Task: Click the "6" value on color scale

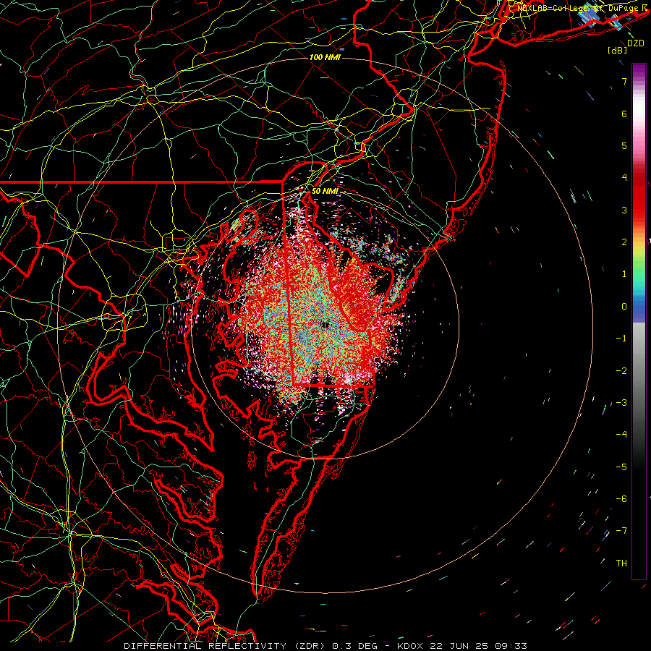Action: 624,114
